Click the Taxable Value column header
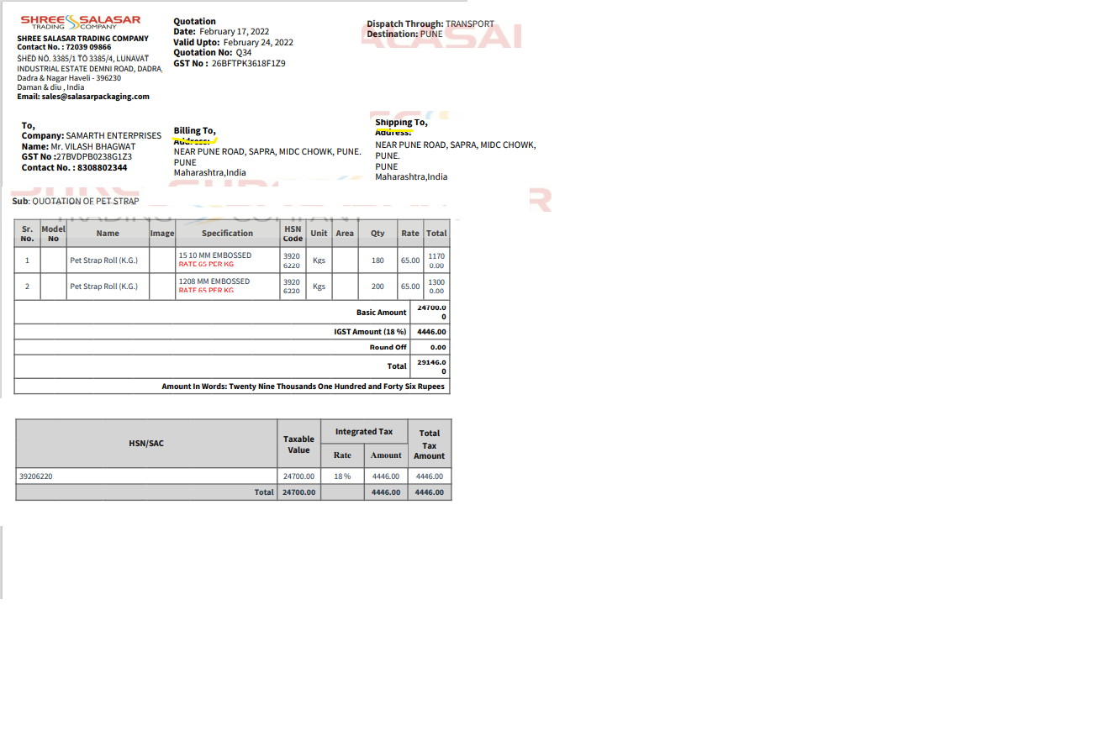Screen dimensions: 1093x731 tap(298, 444)
